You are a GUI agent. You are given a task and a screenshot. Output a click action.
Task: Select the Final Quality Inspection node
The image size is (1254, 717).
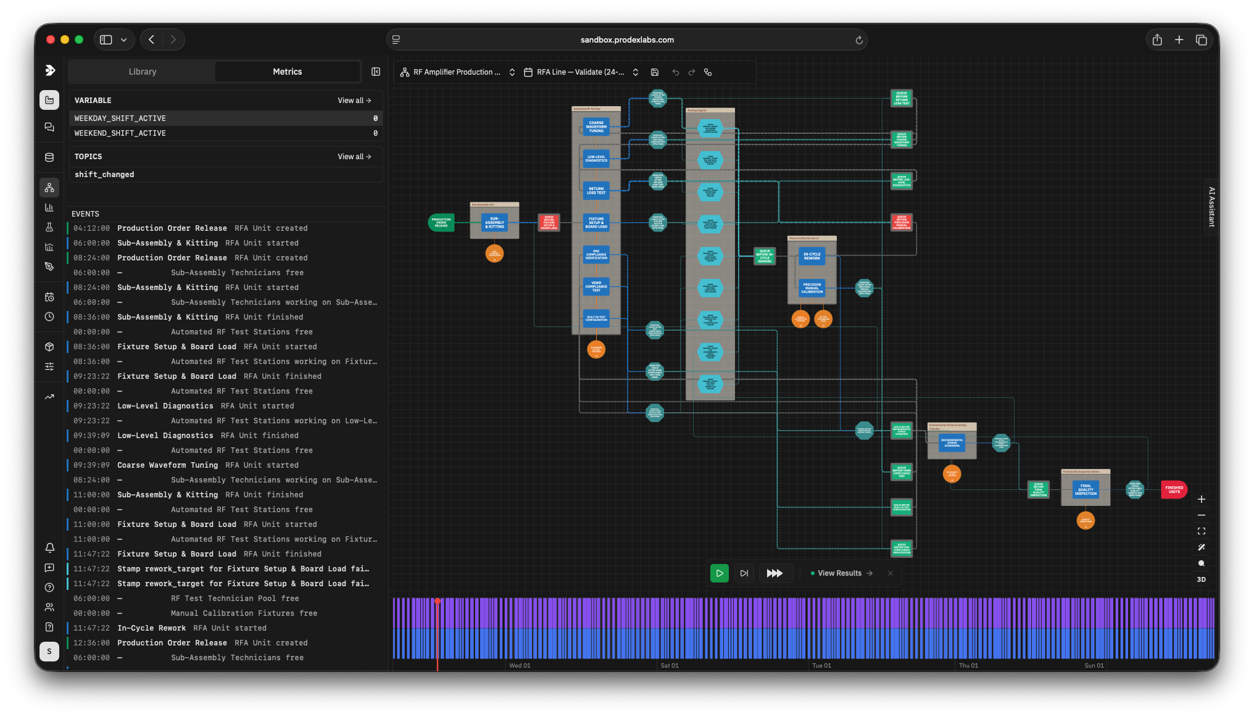1086,491
